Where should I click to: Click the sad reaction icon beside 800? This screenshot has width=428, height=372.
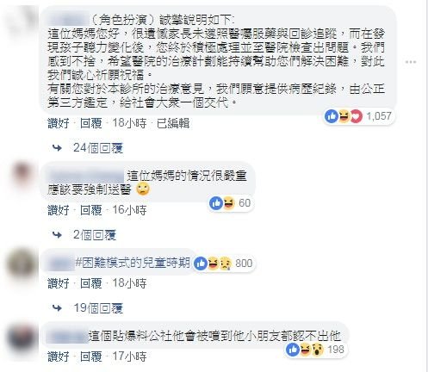[226, 263]
